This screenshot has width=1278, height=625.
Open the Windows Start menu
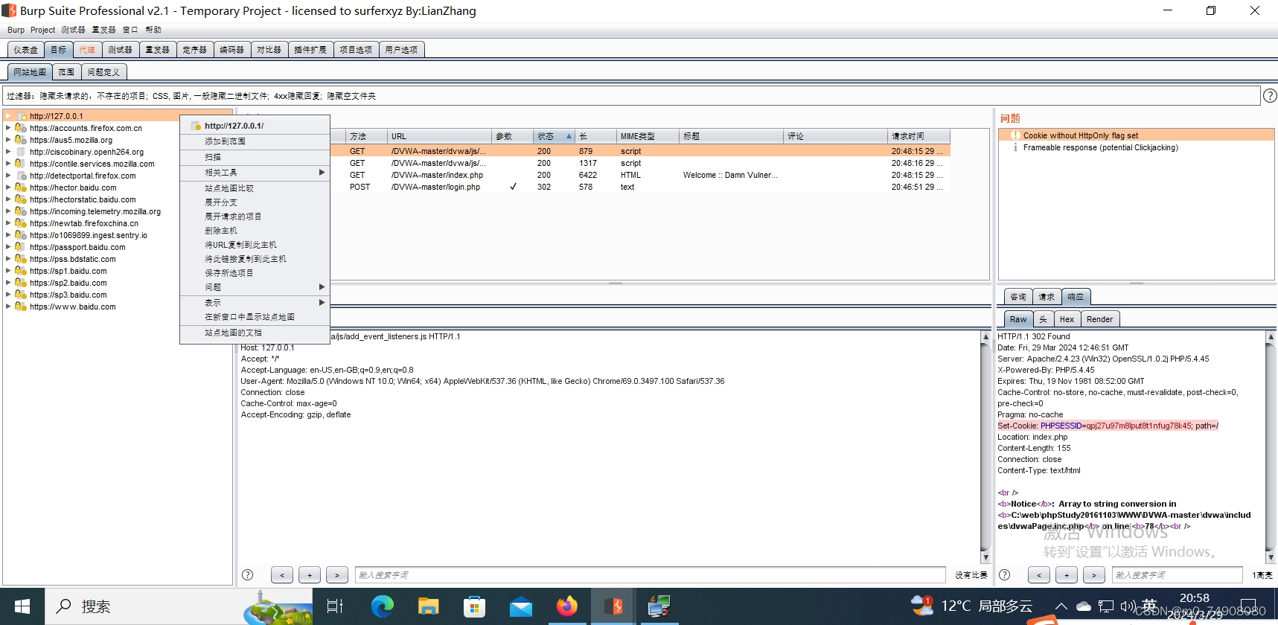click(x=22, y=606)
